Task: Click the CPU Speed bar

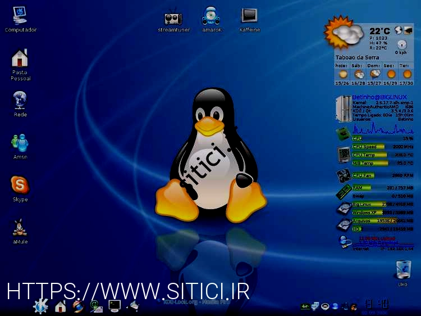Action: tap(383, 147)
